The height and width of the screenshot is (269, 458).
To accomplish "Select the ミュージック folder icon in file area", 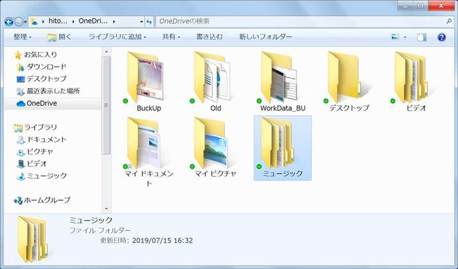I will click(278, 143).
